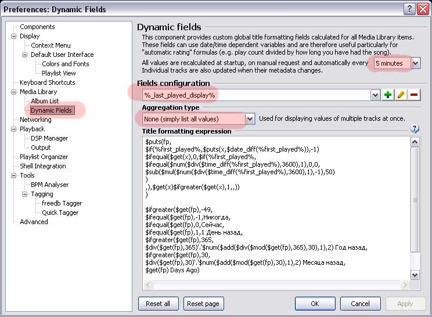The height and width of the screenshot is (317, 432).
Task: Click the Cancel button
Action: pyautogui.click(x=360, y=304)
